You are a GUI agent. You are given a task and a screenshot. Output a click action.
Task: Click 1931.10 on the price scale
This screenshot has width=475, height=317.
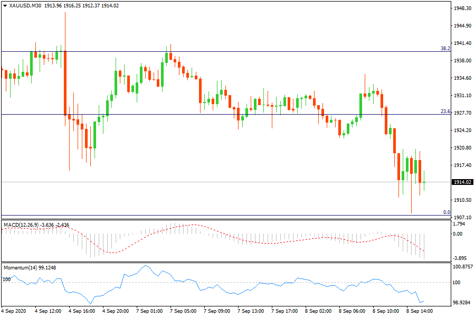463,96
